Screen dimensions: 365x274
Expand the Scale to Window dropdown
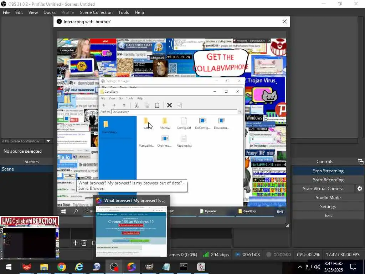tap(48, 141)
